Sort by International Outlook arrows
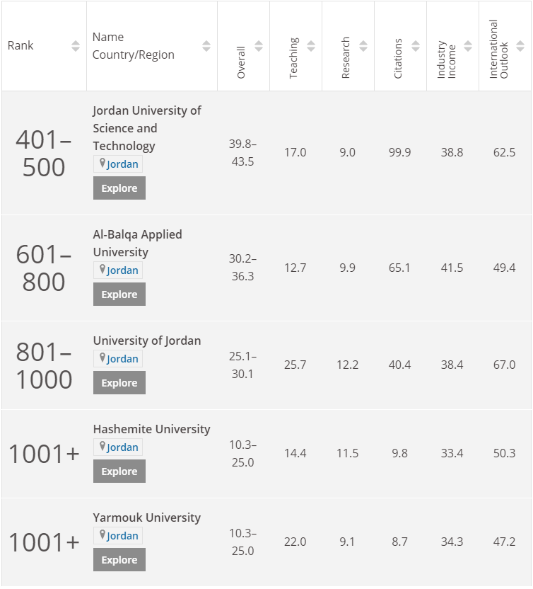 tap(520, 46)
